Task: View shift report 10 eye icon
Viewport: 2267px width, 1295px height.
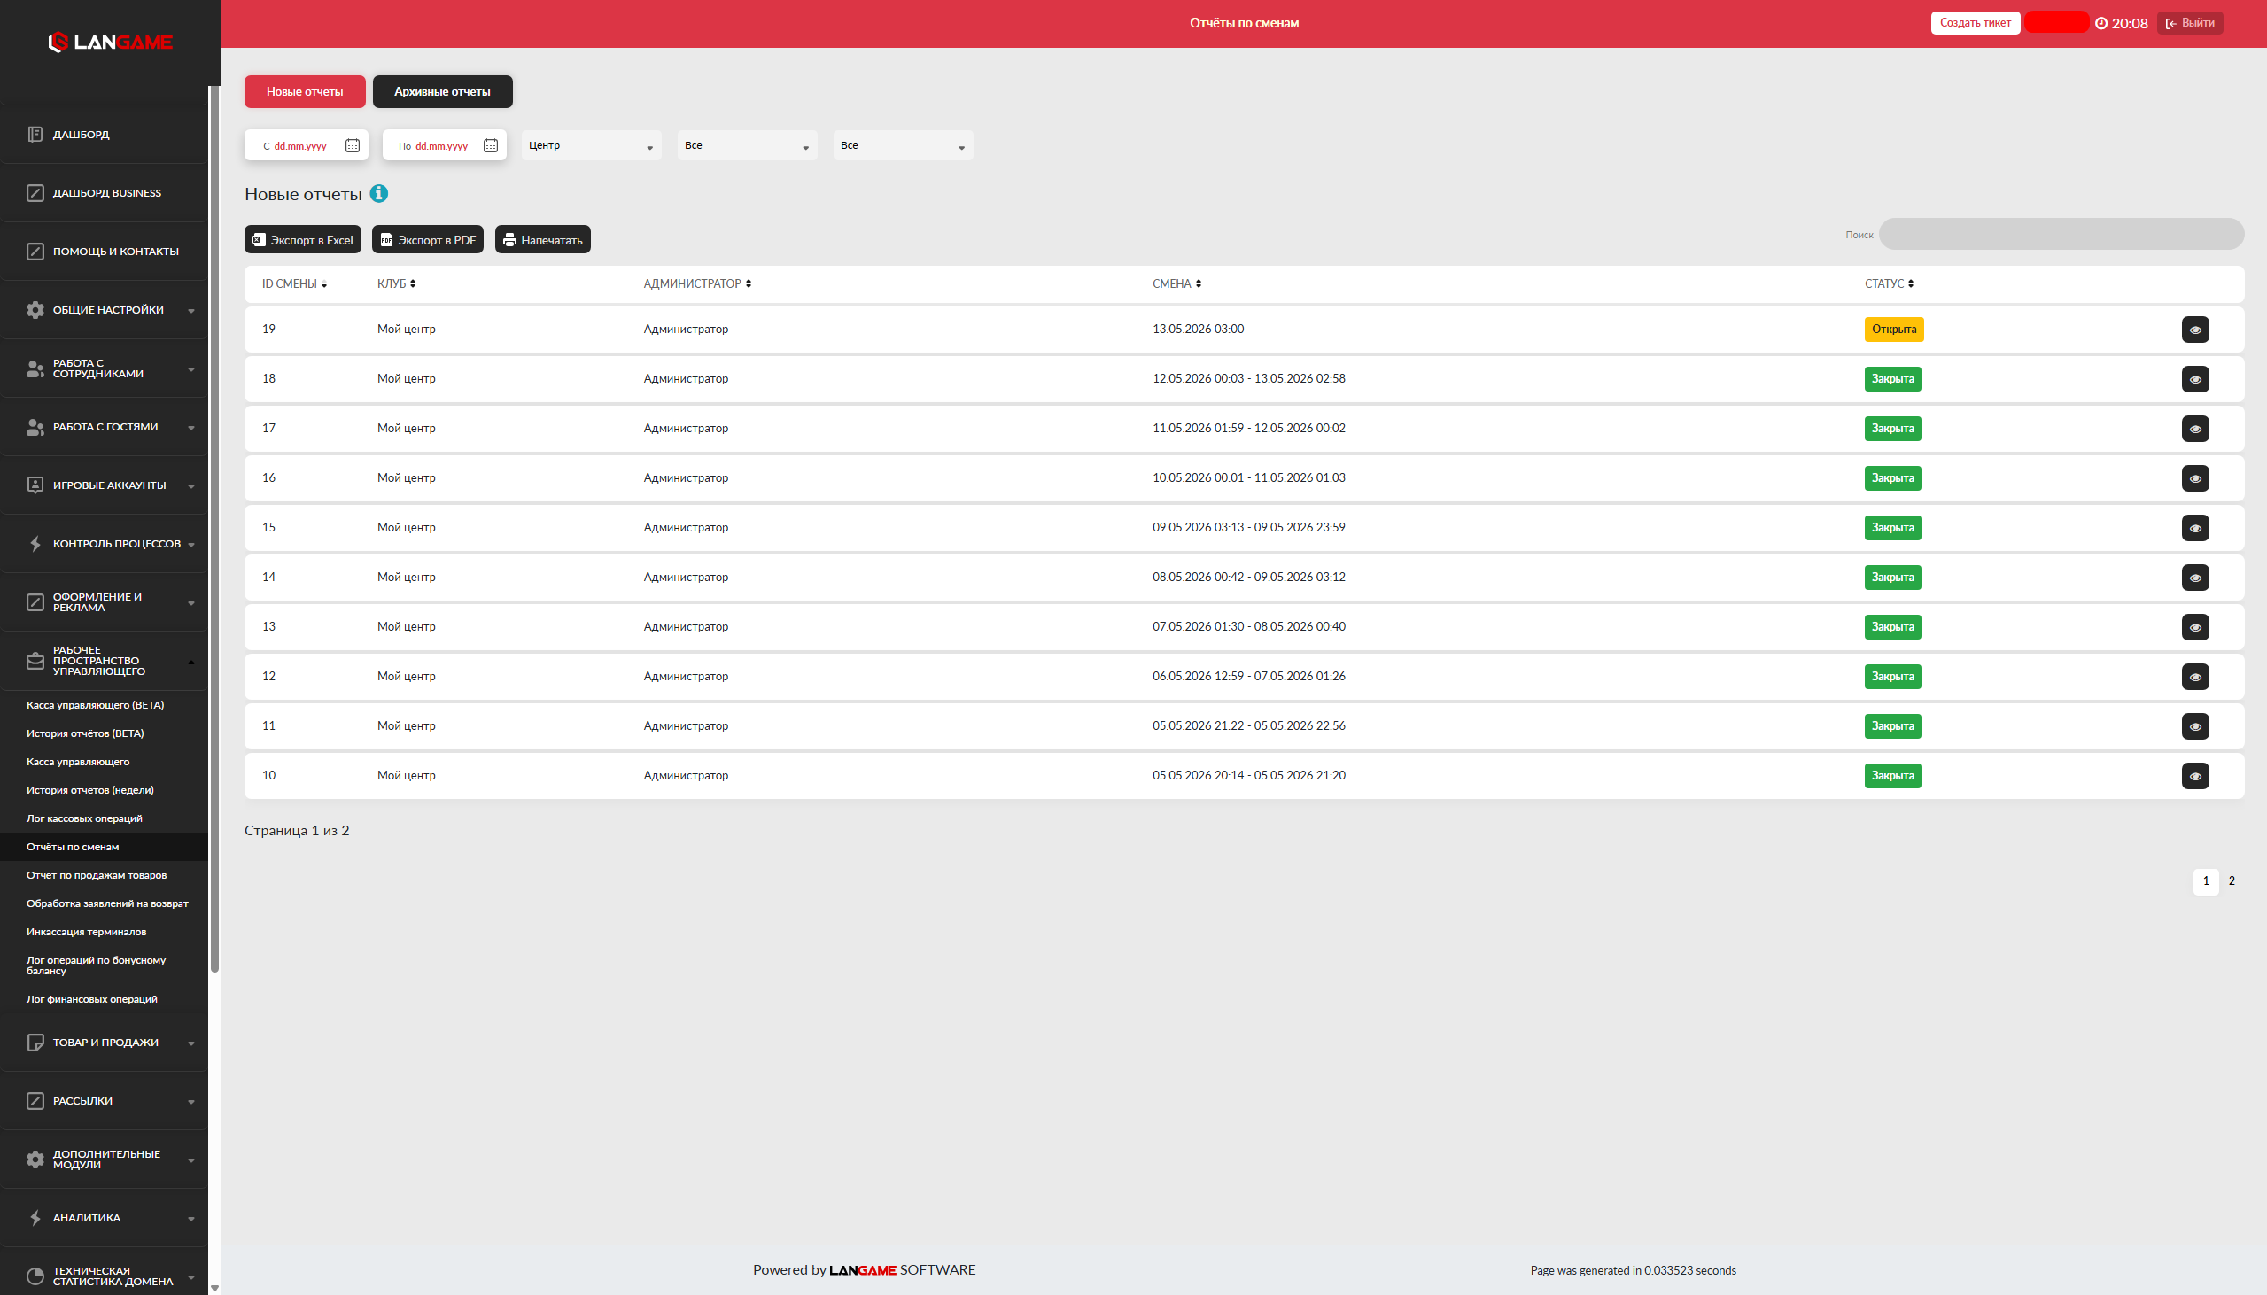Action: click(x=2195, y=776)
